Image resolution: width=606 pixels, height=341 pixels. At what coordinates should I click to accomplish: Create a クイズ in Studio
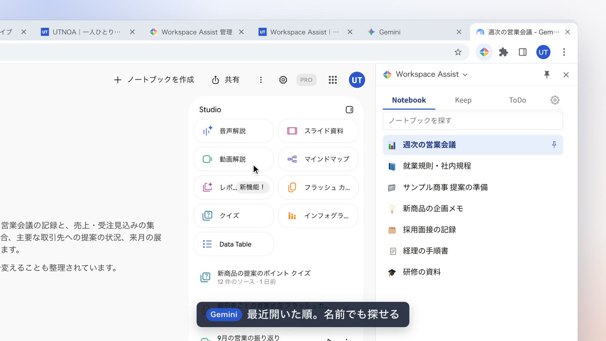coord(233,216)
